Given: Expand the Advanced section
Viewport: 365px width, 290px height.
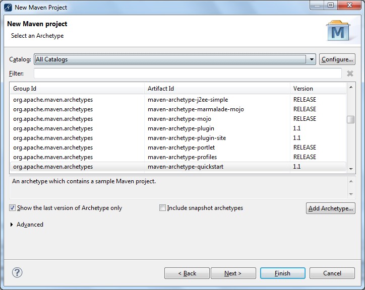Looking at the screenshot, I should coord(12,225).
